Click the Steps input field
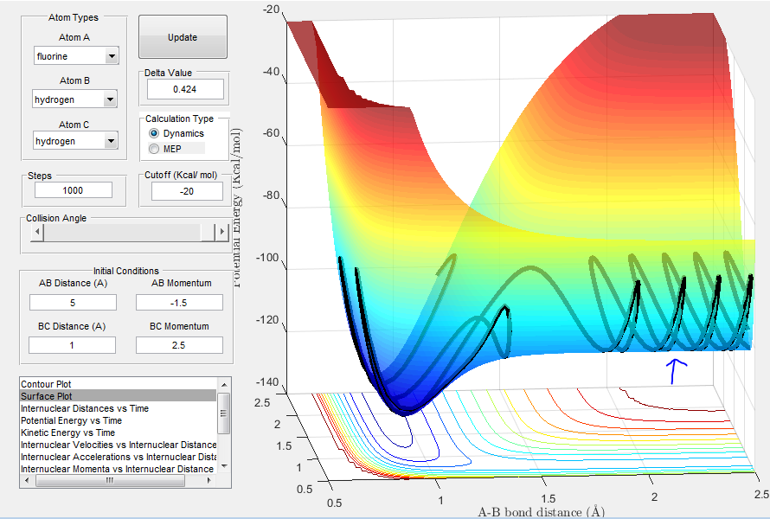 point(74,190)
